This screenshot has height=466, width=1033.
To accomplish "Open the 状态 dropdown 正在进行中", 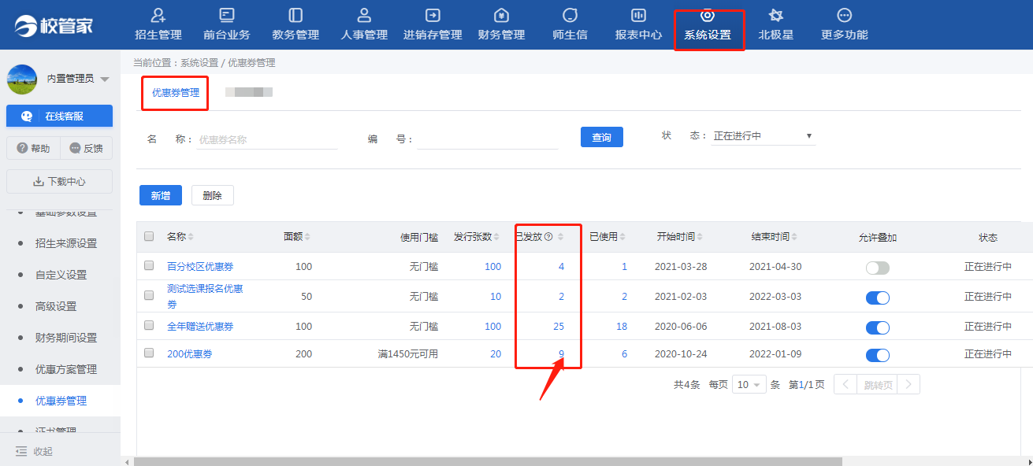I will 763,136.
